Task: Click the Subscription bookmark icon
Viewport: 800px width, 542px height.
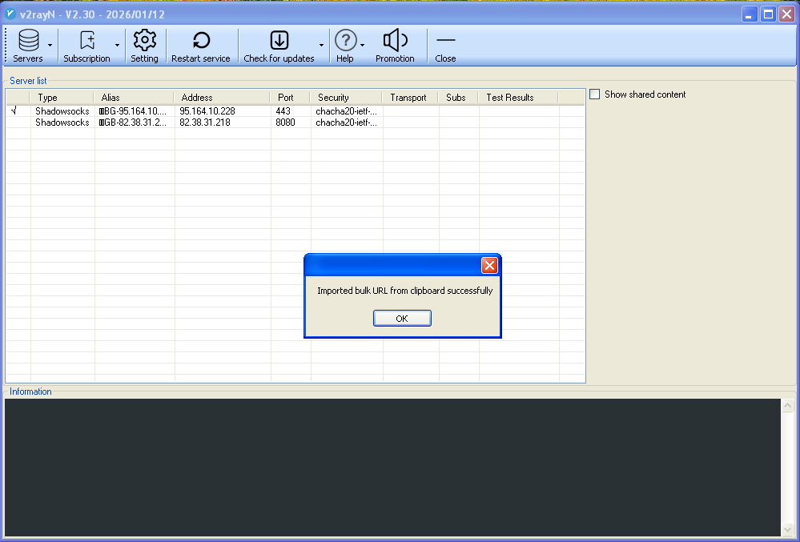Action: pyautogui.click(x=87, y=40)
